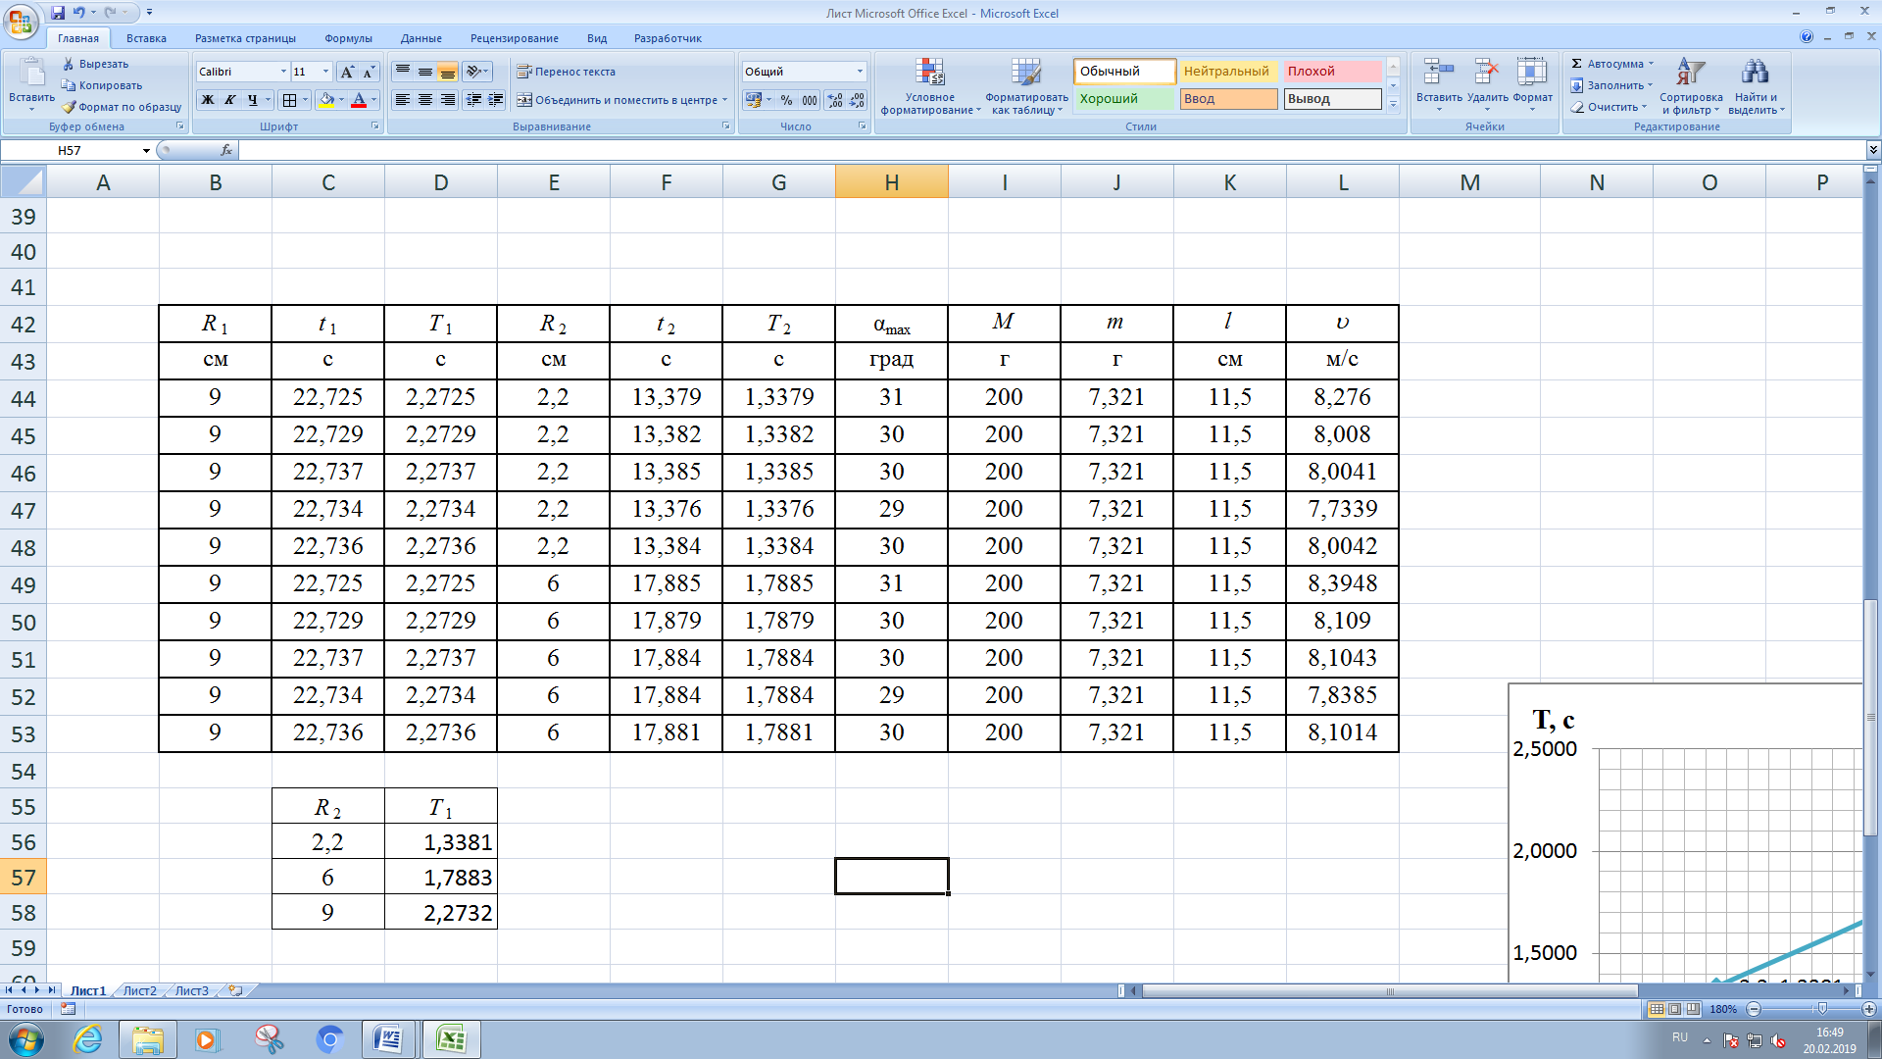
Task: Toggle bold formatting button
Action: (x=208, y=100)
